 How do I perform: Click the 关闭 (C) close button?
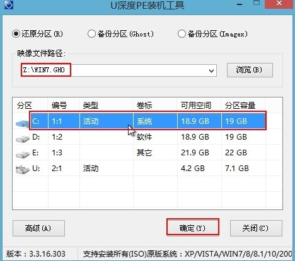click(256, 228)
